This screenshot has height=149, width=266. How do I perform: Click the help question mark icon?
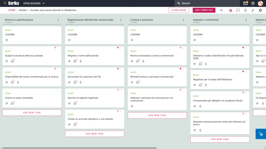[253, 3]
